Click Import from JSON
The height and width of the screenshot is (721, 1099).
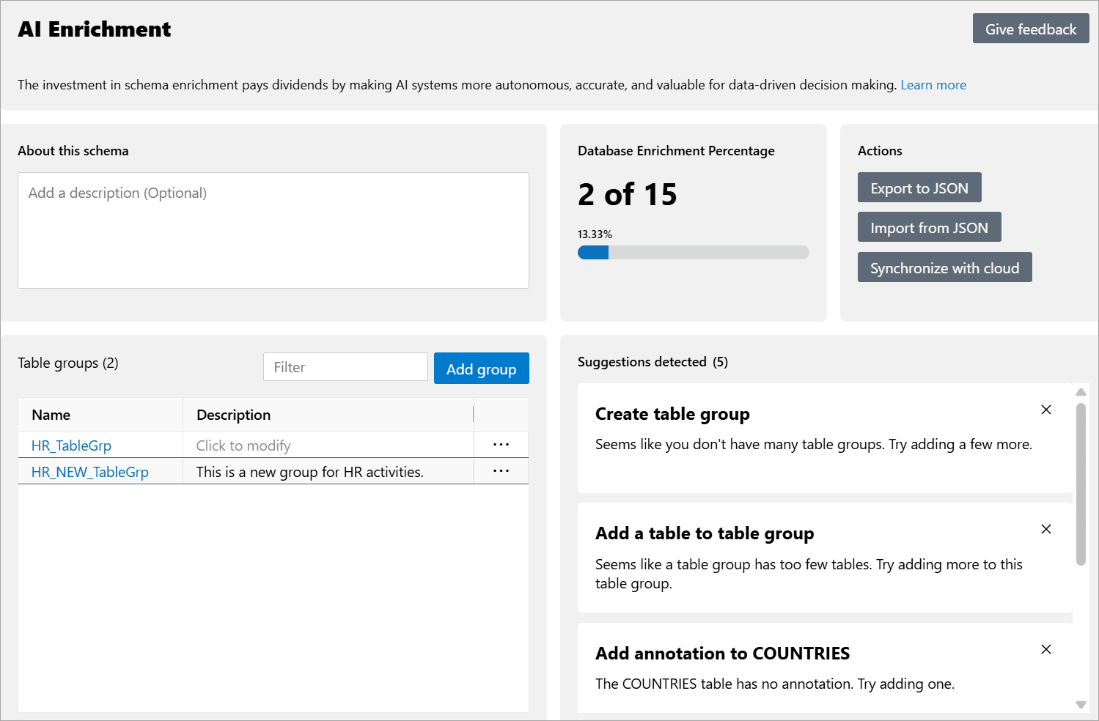[929, 227]
